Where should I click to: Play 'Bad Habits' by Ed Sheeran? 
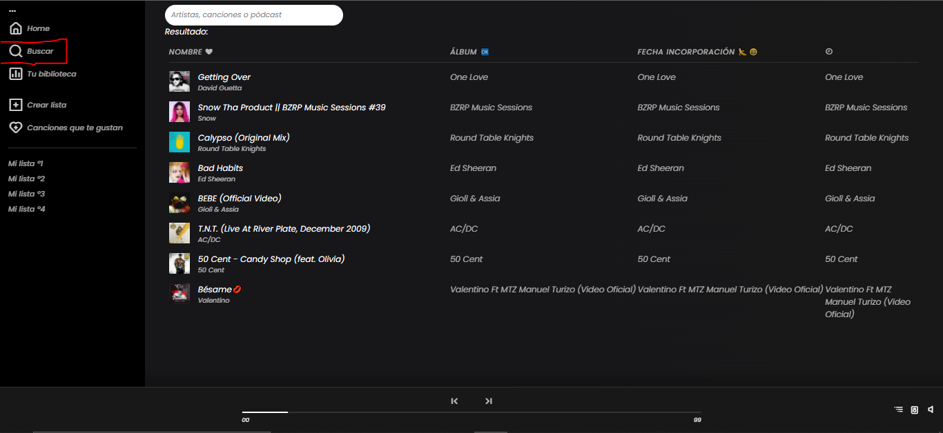(x=220, y=168)
